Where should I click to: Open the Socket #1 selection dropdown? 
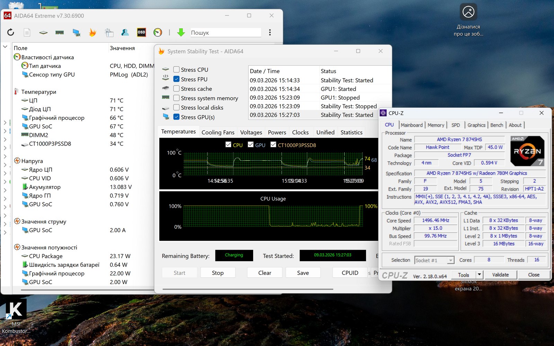450,260
